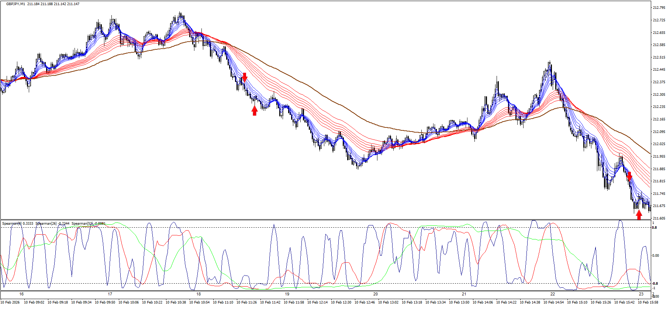Viewport: 670px width, 312px height.
Task: Click the red down arrow near 11:26
Action: pyautogui.click(x=244, y=77)
